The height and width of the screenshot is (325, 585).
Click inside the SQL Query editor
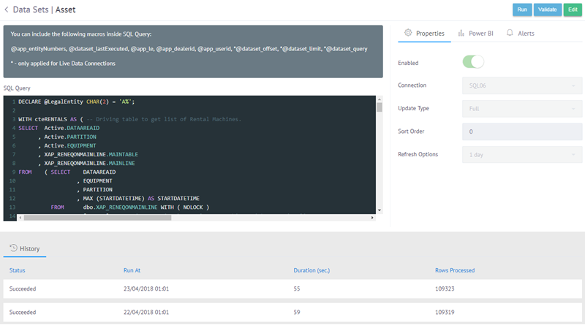coord(190,153)
